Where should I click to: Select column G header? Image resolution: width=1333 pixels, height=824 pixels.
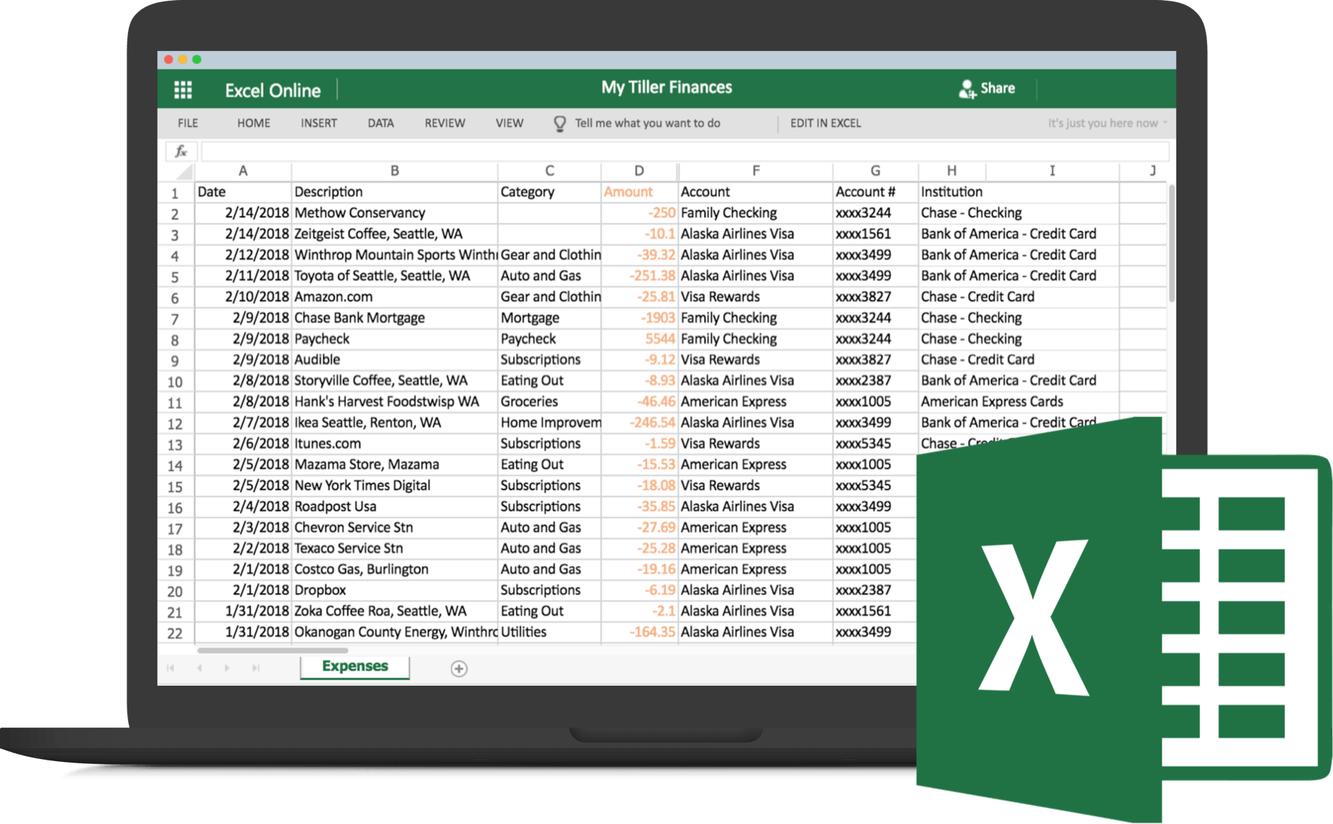coord(876,171)
